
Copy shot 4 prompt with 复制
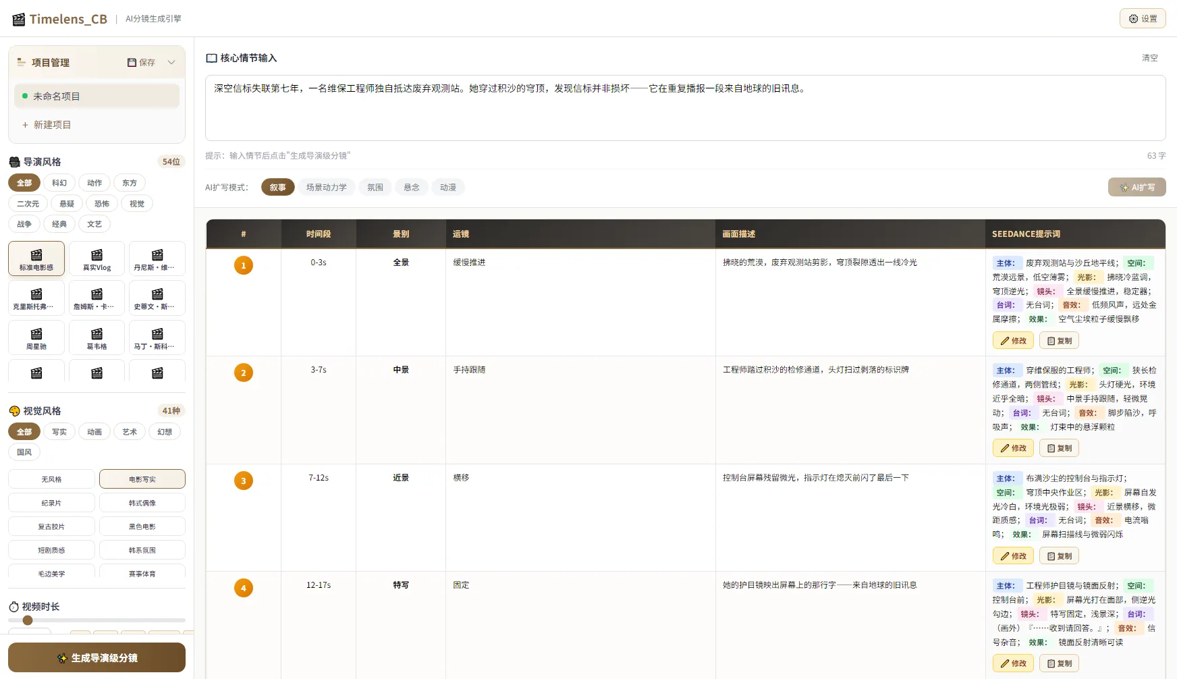pos(1059,663)
